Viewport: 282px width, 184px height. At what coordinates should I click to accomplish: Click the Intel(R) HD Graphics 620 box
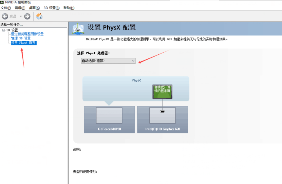162,120
